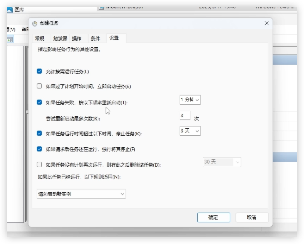Uncheck 如果任务失败,按以下频率重新启动 option
The image size is (304, 244).
(39, 102)
